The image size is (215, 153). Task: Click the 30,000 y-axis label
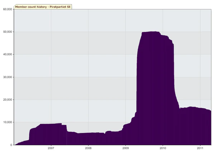[6, 77]
